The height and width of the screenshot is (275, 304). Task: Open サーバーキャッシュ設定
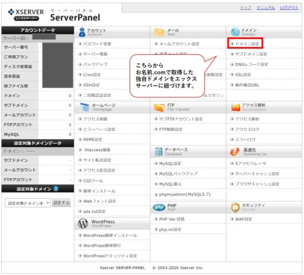tap(257, 174)
